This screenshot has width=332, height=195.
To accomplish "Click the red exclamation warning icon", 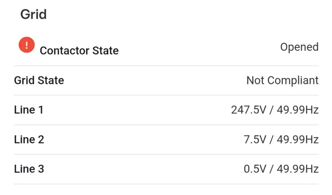I will 27,45.
